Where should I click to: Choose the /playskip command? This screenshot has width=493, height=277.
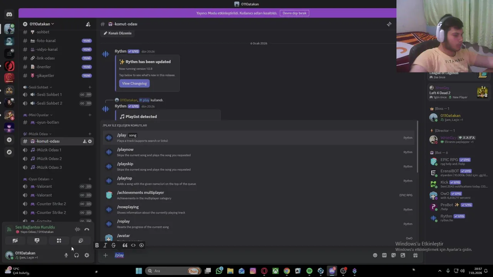tap(258, 166)
